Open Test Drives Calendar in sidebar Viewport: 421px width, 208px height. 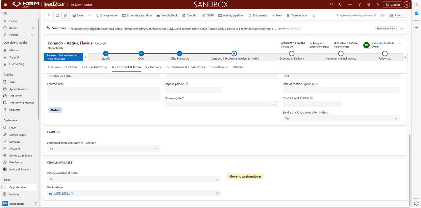21,103
